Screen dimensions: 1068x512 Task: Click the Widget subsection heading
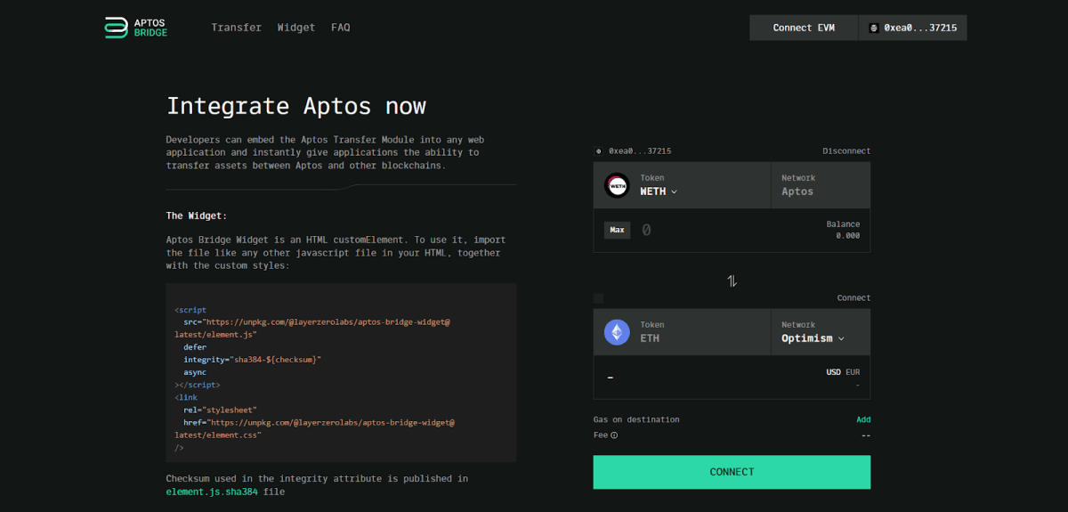pyautogui.click(x=197, y=215)
